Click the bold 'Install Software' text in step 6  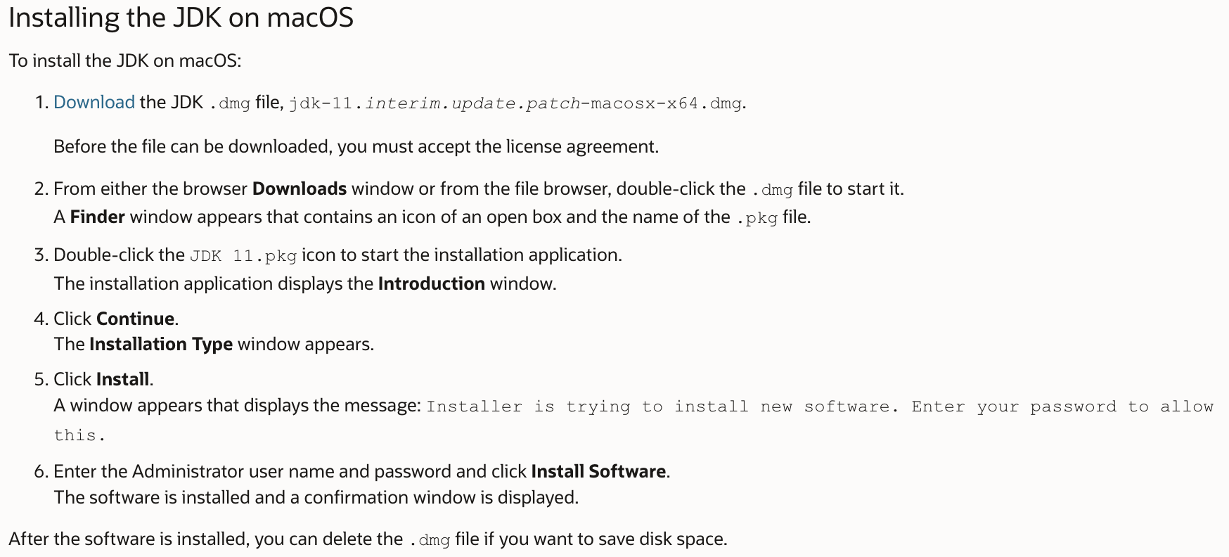coord(598,471)
